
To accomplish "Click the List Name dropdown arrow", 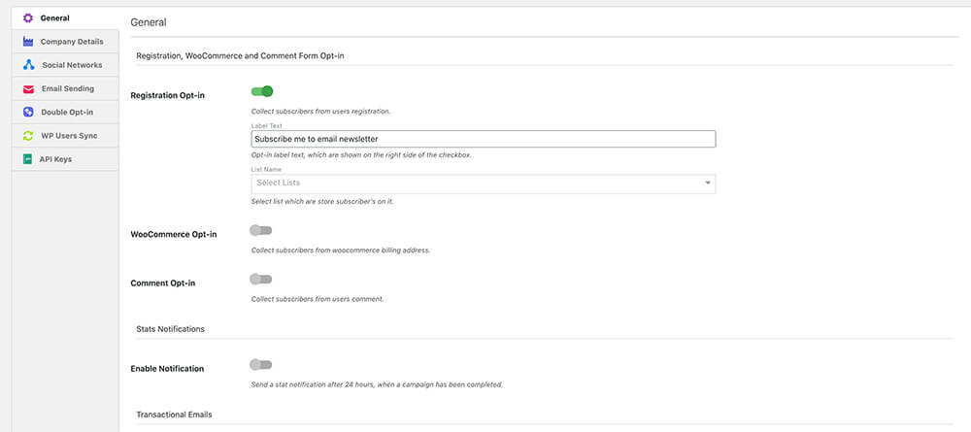I will point(708,183).
